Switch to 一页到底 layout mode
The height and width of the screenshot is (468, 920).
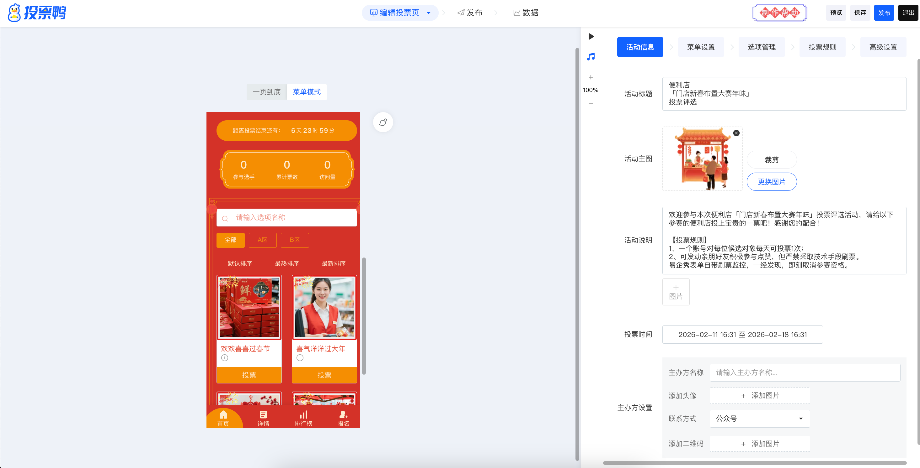(x=266, y=92)
